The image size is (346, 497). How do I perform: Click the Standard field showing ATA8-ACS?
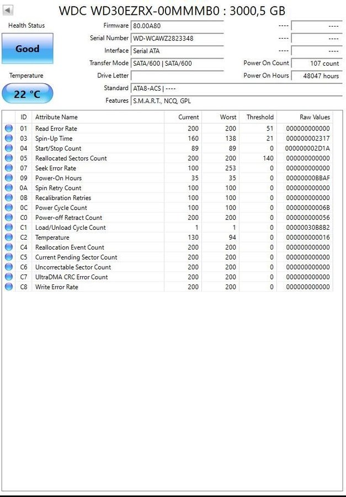(x=236, y=88)
